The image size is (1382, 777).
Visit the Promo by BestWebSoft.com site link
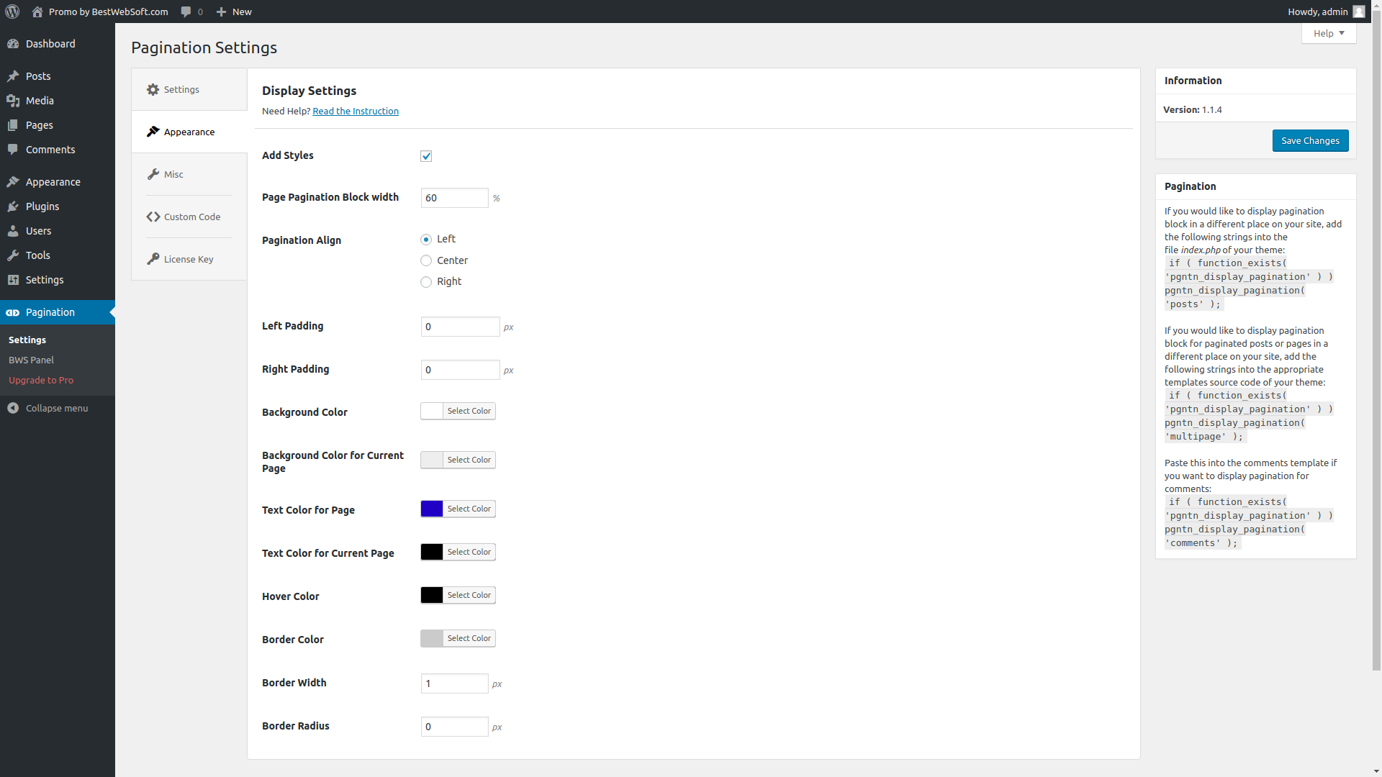tap(101, 12)
